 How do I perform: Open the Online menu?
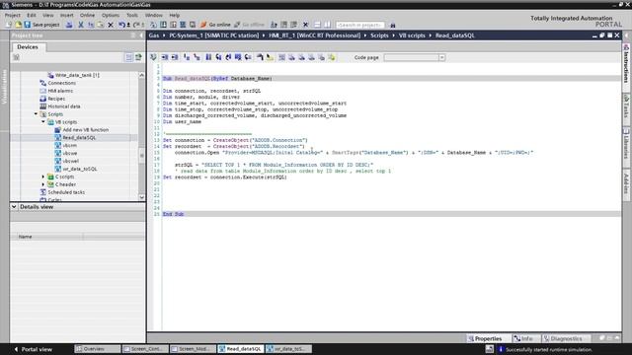coord(87,15)
